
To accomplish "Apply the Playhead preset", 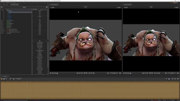I will tap(40, 17).
